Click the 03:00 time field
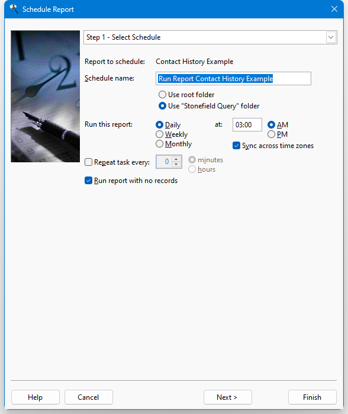This screenshot has width=348, height=414. (247, 124)
